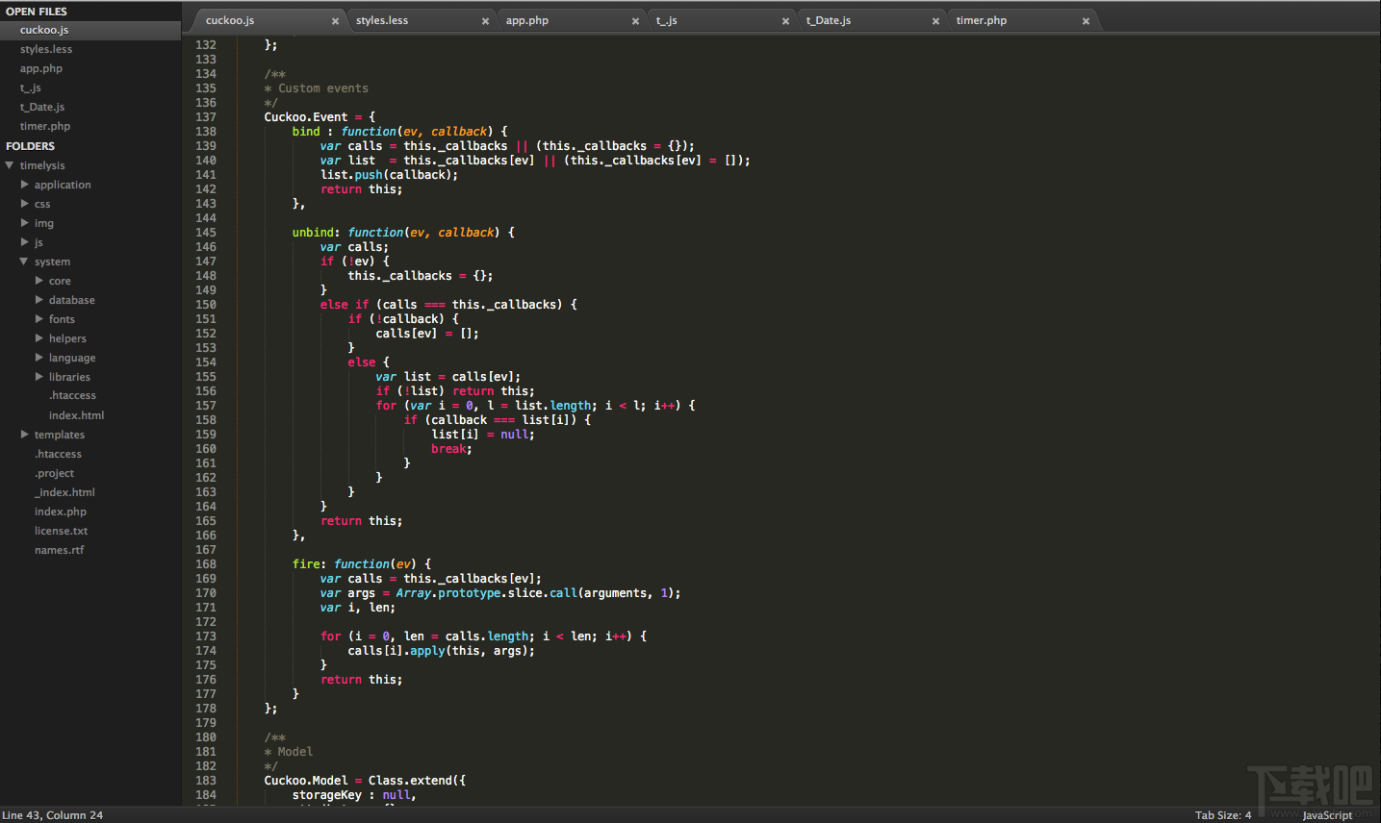The image size is (1381, 823).
Task: Switch to the styles.less tab
Action: pyautogui.click(x=384, y=19)
